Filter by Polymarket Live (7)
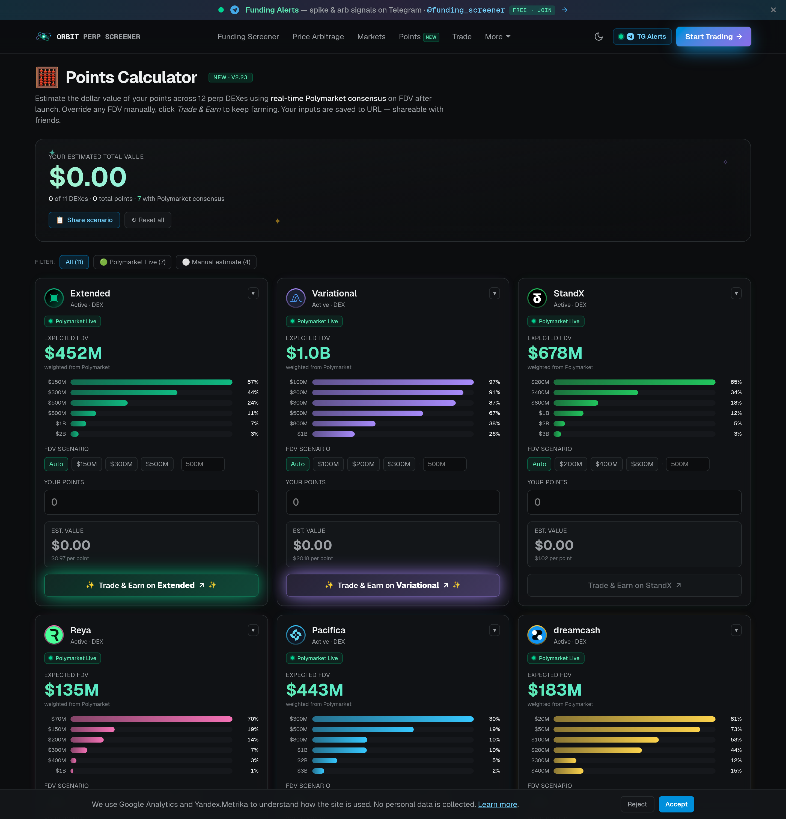Screen dimensions: 786x819 coord(132,262)
